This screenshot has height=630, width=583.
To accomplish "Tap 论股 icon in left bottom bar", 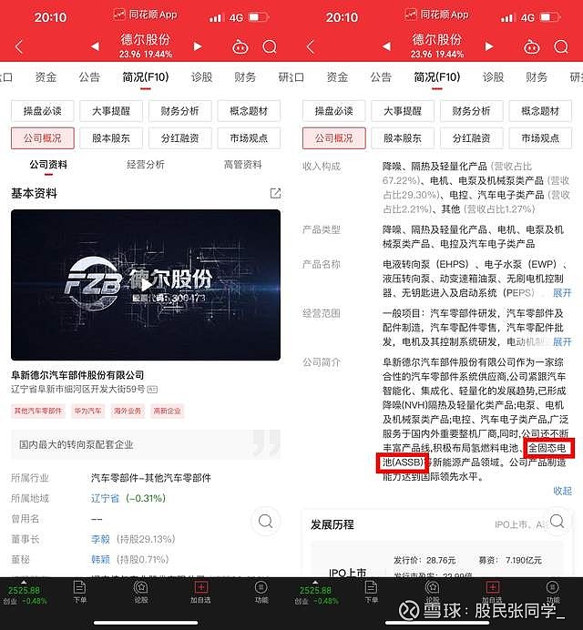I will coord(141,592).
